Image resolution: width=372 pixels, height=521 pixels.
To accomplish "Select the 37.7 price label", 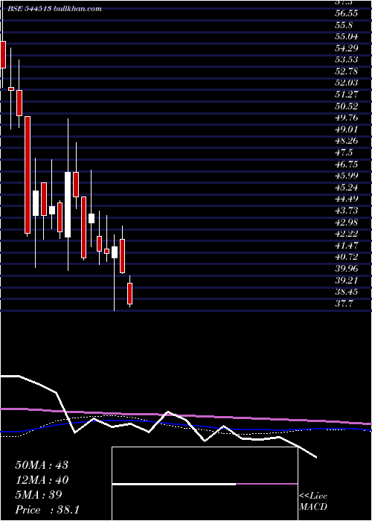I will pyautogui.click(x=345, y=303).
